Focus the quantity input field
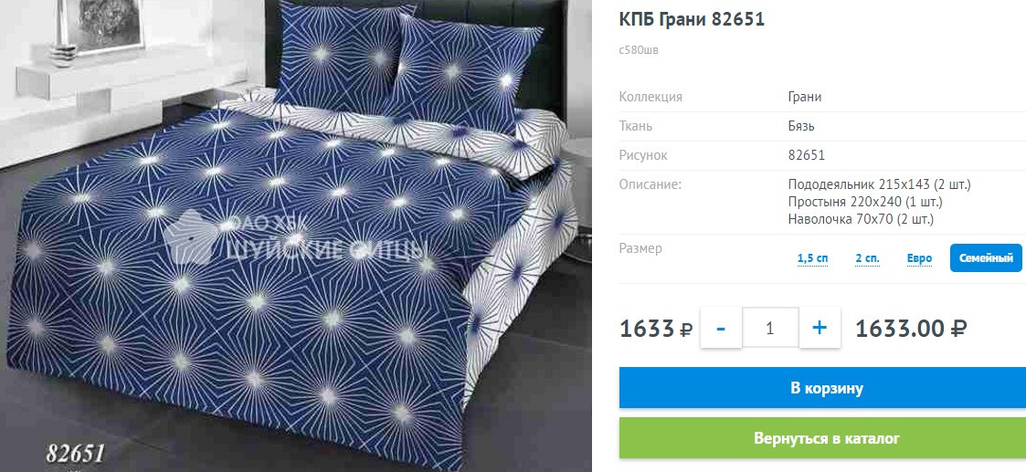 point(770,328)
